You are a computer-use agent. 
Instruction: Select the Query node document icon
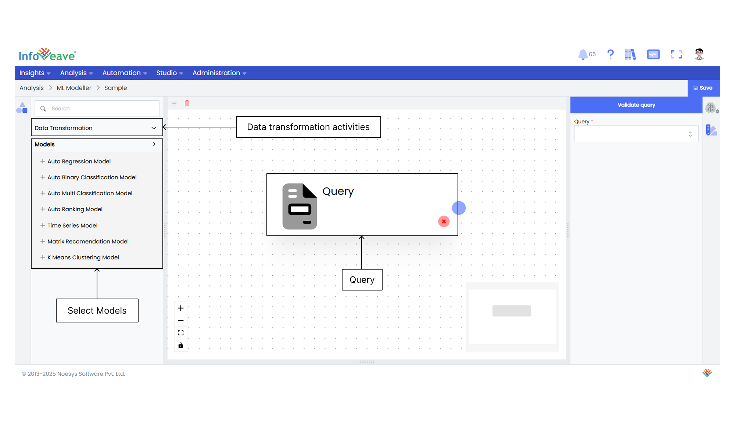pyautogui.click(x=300, y=206)
